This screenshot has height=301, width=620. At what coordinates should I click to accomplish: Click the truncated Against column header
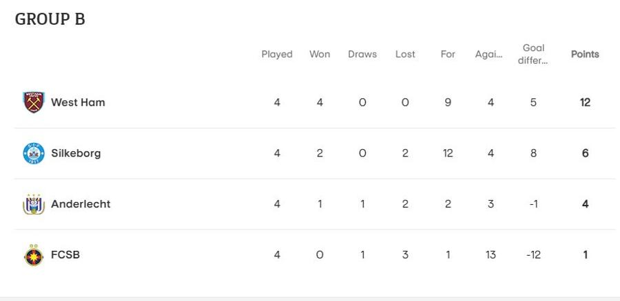(x=488, y=54)
